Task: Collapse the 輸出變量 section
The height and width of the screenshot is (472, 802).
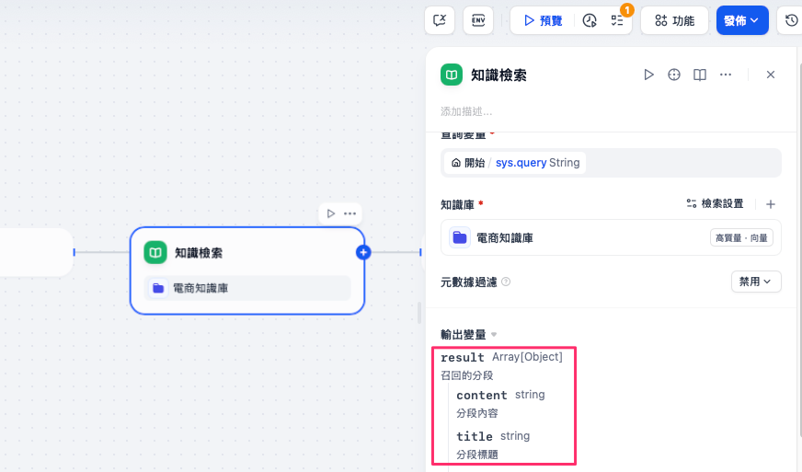Action: 494,335
